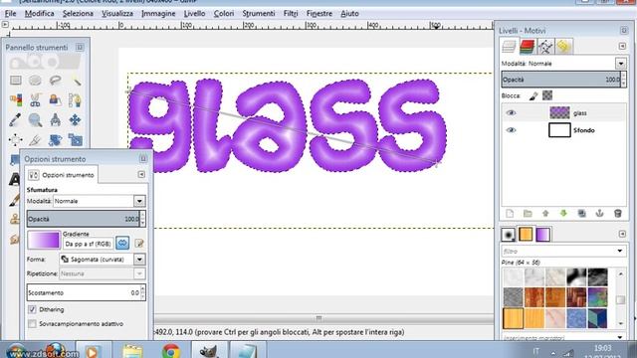Select the Fuzzy Select wand tool

coord(76,81)
